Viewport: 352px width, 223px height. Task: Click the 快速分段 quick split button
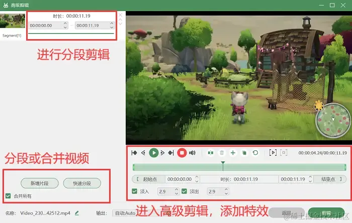point(82,183)
